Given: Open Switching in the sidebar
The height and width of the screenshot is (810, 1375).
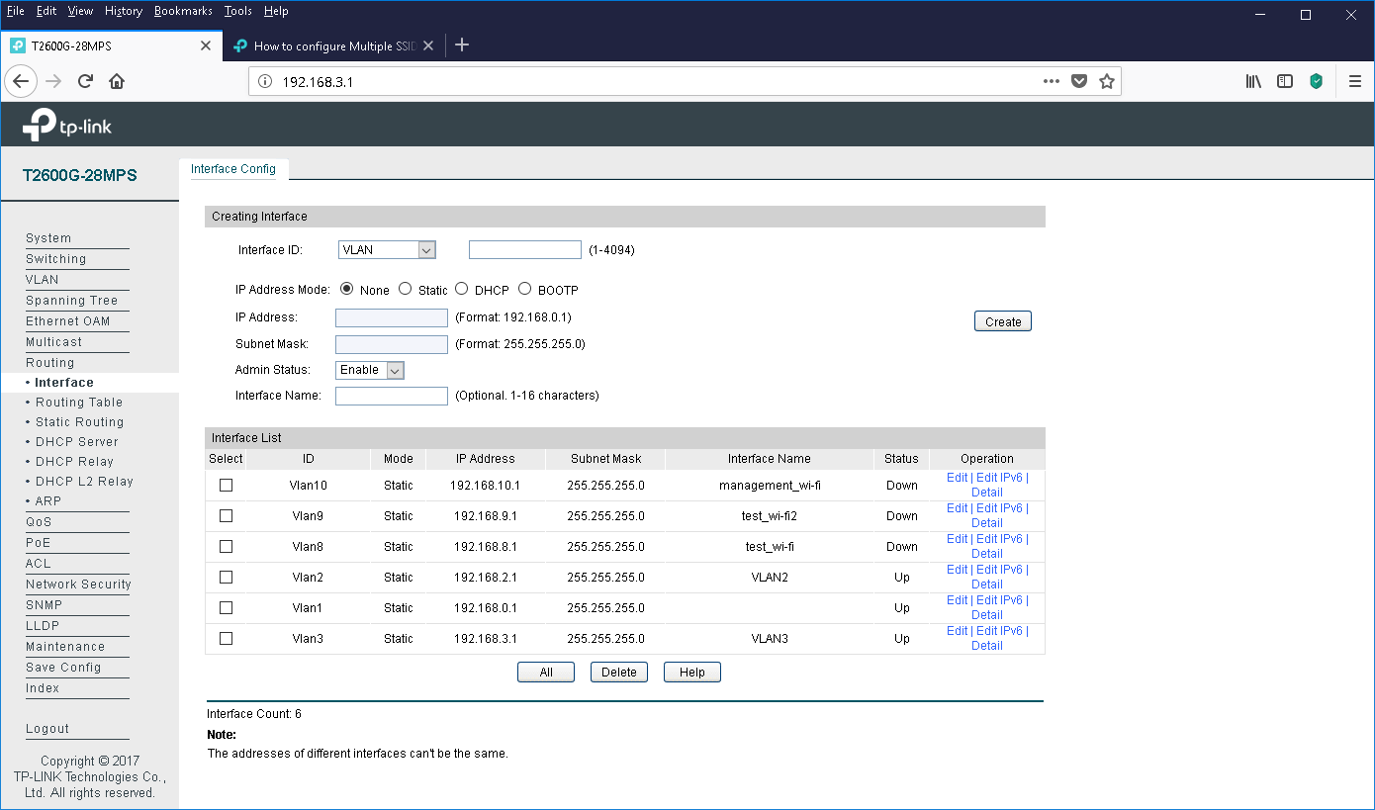Looking at the screenshot, I should pyautogui.click(x=55, y=259).
